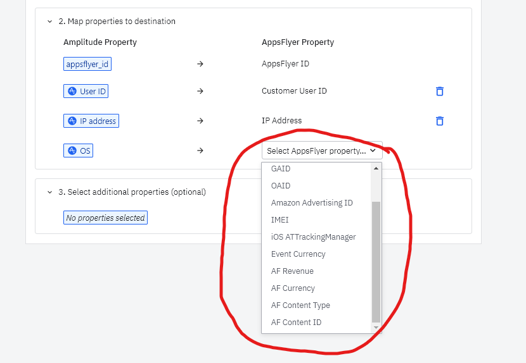This screenshot has width=526, height=363.
Task: Click the appsflyer_id property chip
Action: coord(88,64)
